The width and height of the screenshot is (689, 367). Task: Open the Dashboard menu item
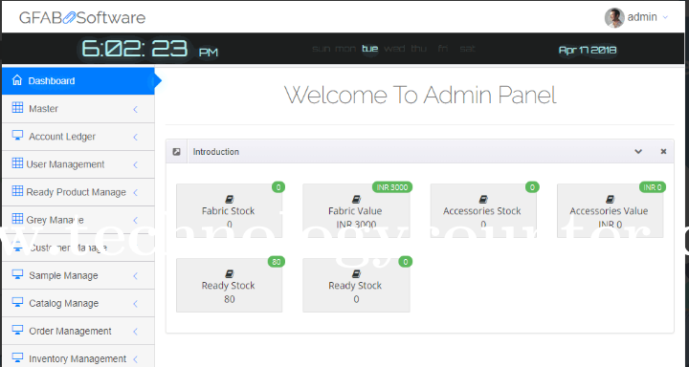click(x=78, y=81)
